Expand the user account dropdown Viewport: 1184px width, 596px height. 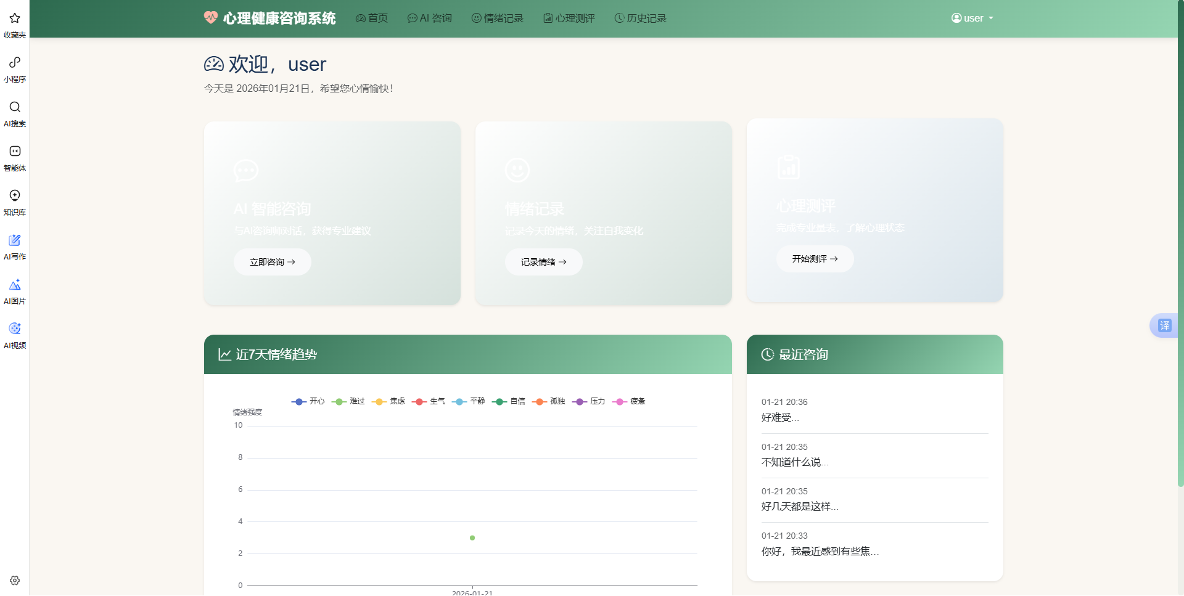point(972,18)
